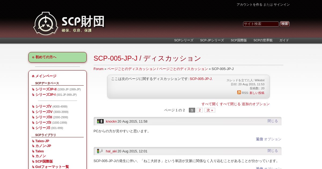
Task: Click the SCPライブラリ section heading
Action: click(x=46, y=135)
